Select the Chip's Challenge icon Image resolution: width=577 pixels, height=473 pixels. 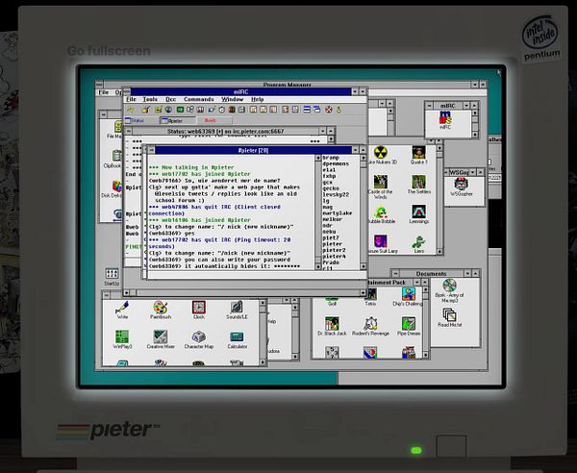[408, 297]
